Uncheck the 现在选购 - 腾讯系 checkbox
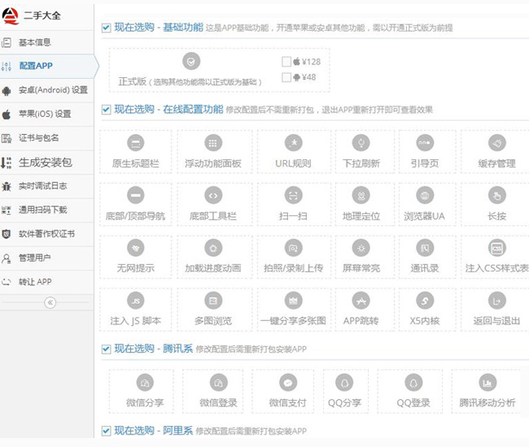The image size is (529, 447). 106,349
